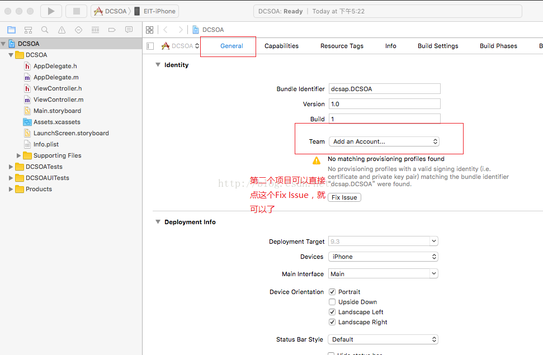Collapse the DCSOA project root
This screenshot has width=543, height=355.
pyautogui.click(x=3, y=44)
